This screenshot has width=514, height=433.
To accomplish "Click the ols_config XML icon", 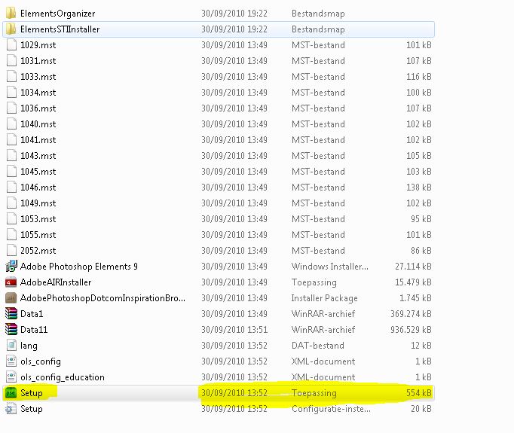I will (11, 361).
